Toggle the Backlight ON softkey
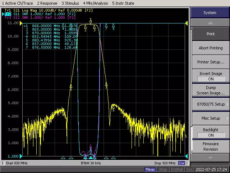The width and height of the screenshot is (230, 173). (211, 132)
